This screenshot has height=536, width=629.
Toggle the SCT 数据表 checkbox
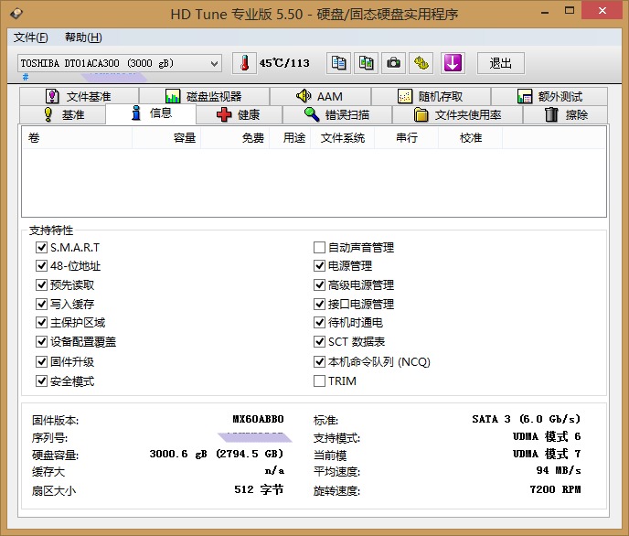coord(319,341)
